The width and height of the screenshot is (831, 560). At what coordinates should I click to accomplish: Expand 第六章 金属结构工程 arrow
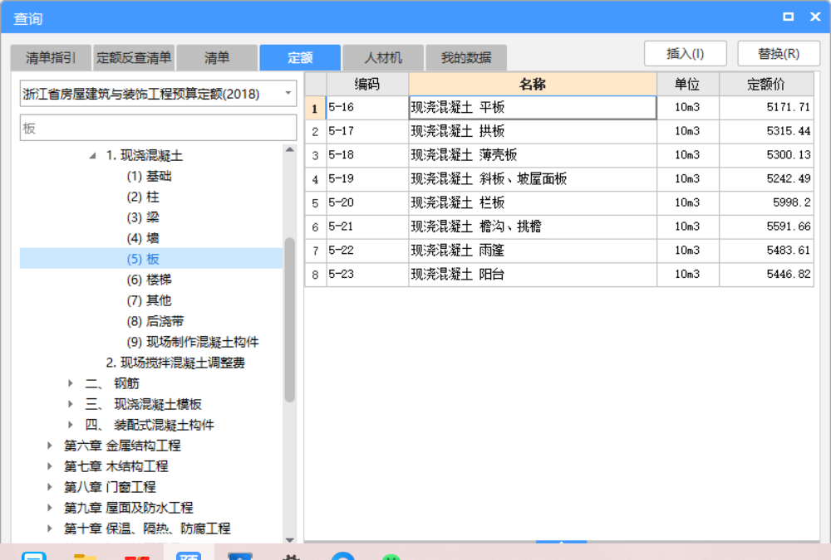click(x=50, y=446)
